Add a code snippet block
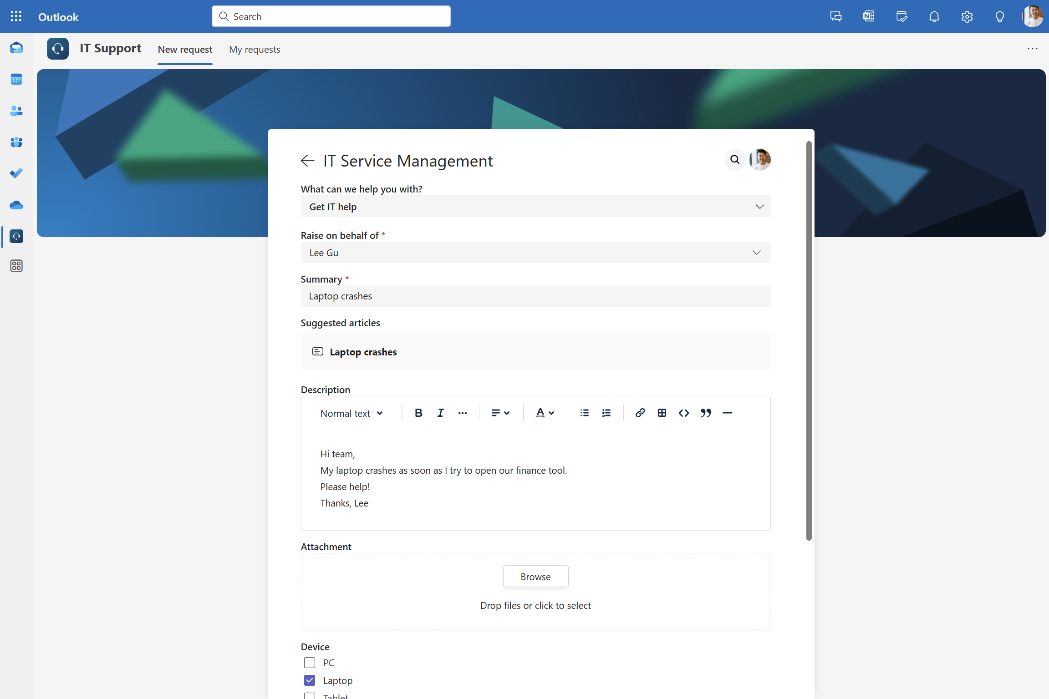 (x=683, y=413)
